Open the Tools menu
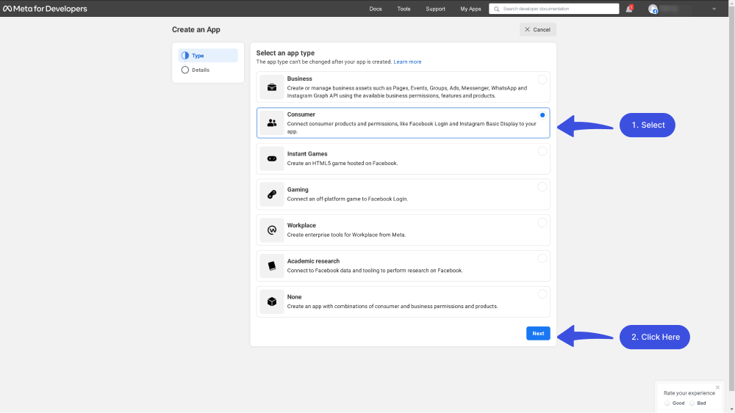 [x=404, y=9]
